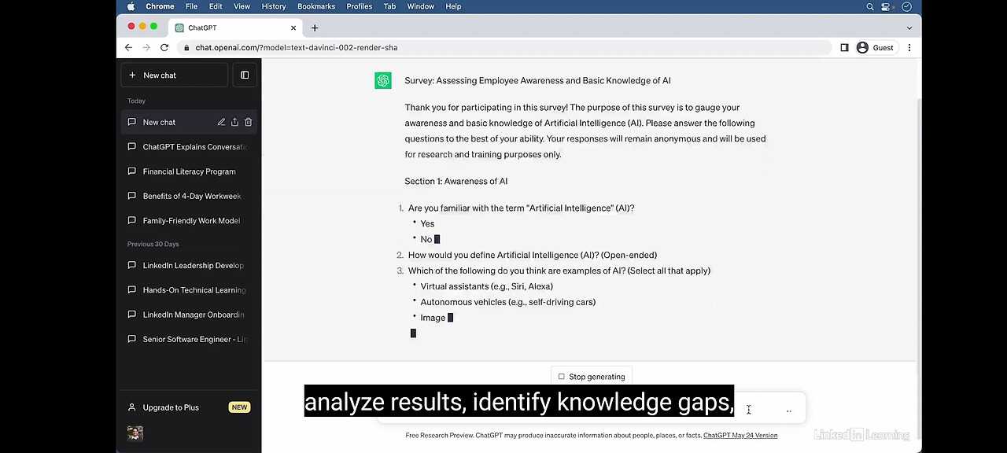This screenshot has height=453, width=1007.
Task: Open the options menu near the caption overlay
Action: pyautogui.click(x=788, y=410)
